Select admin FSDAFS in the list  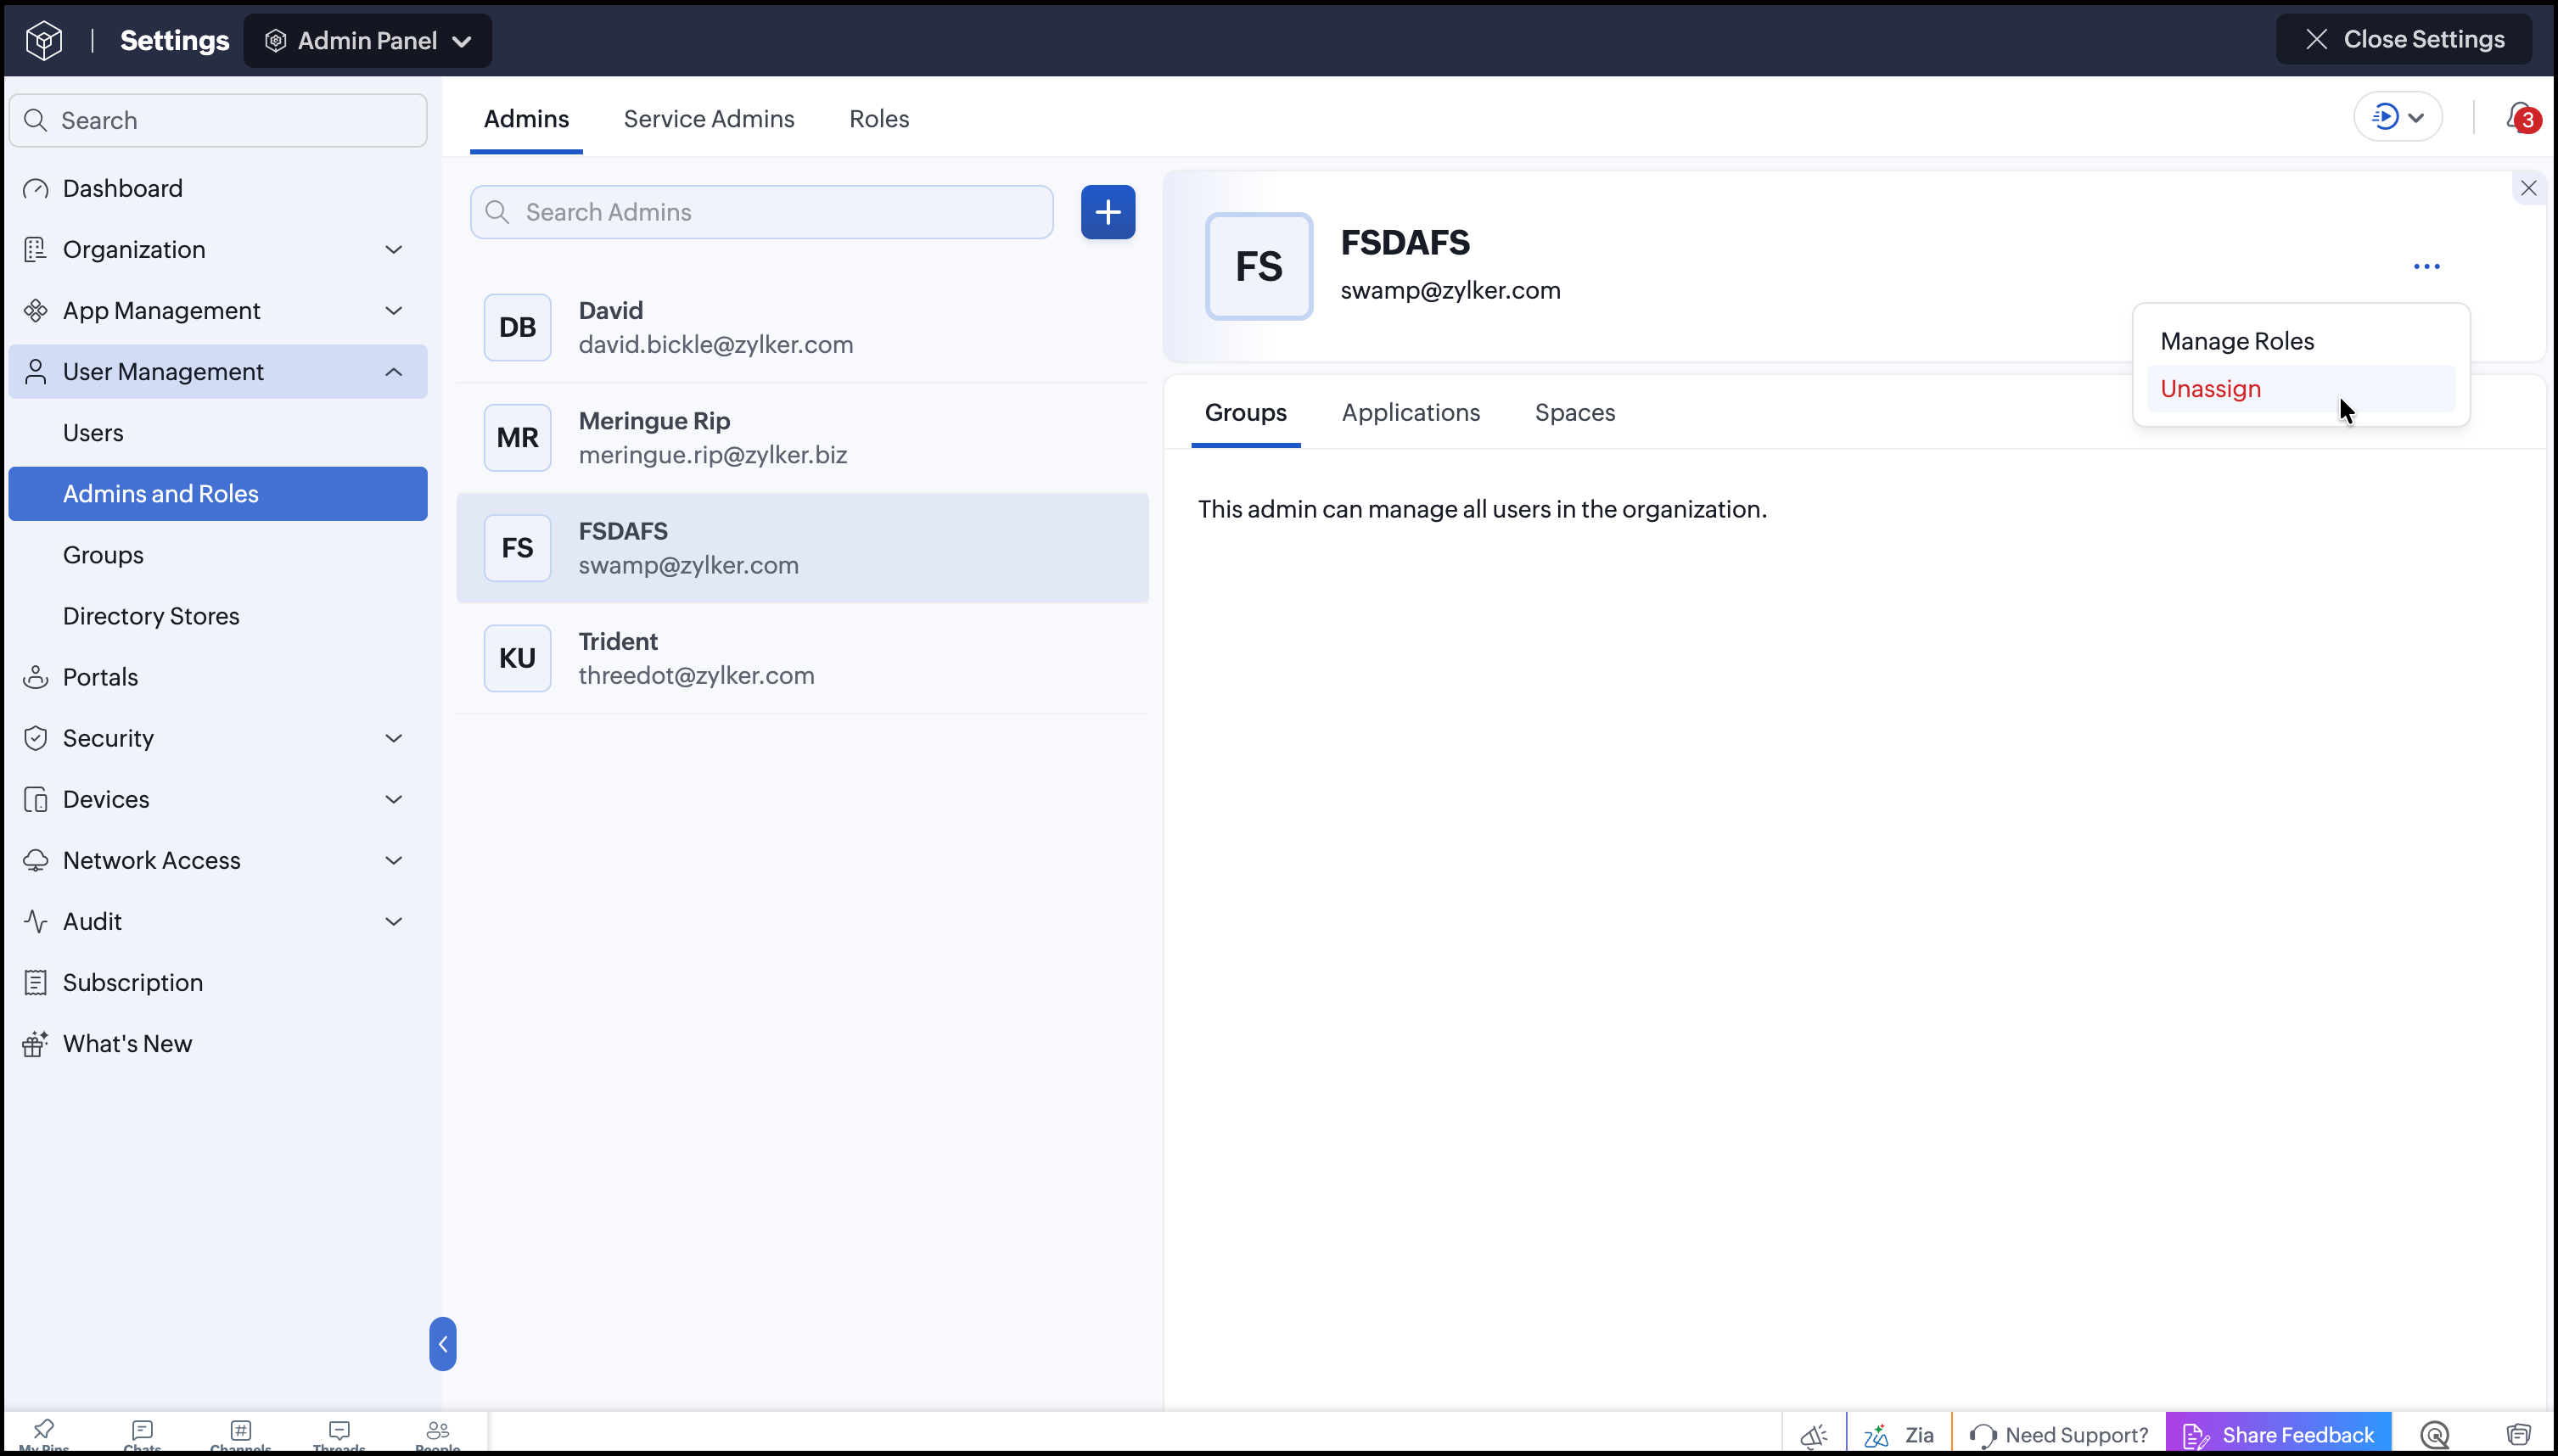802,548
